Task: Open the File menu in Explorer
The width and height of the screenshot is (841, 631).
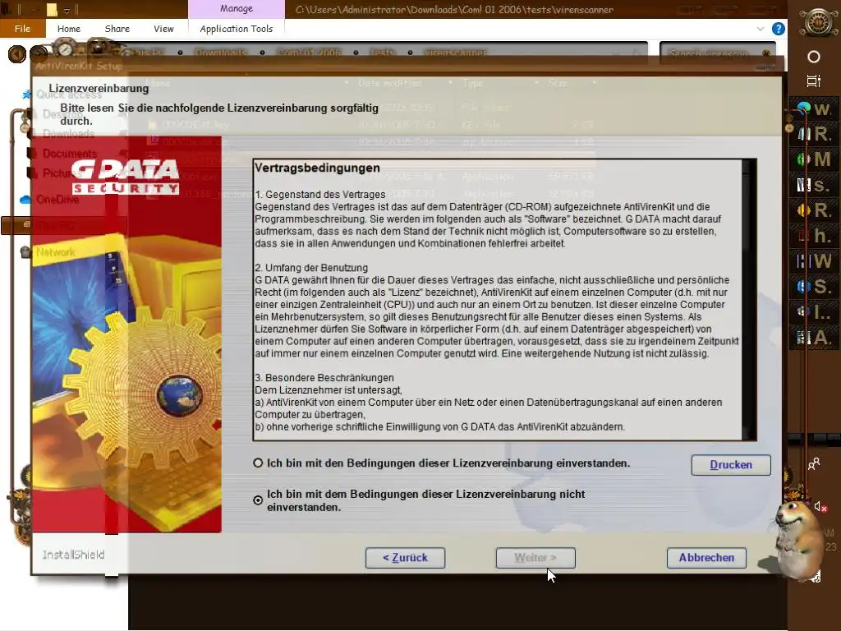Action: click(22, 29)
